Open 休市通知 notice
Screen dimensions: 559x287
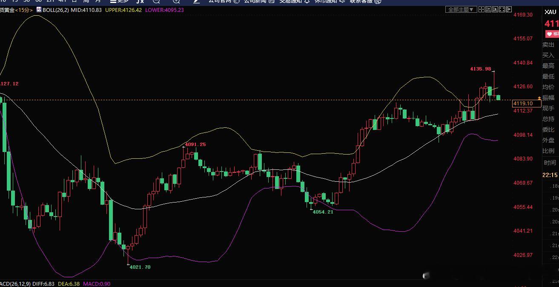tap(330, 1)
